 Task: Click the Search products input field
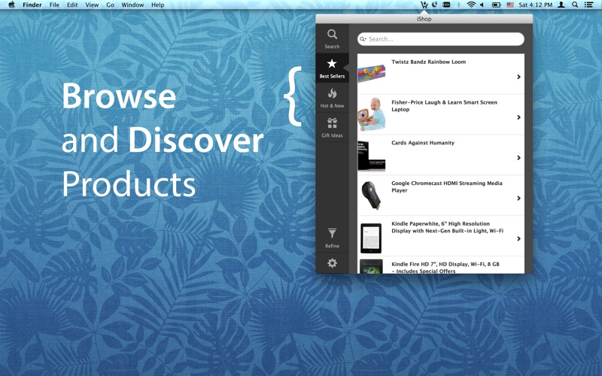click(x=444, y=39)
